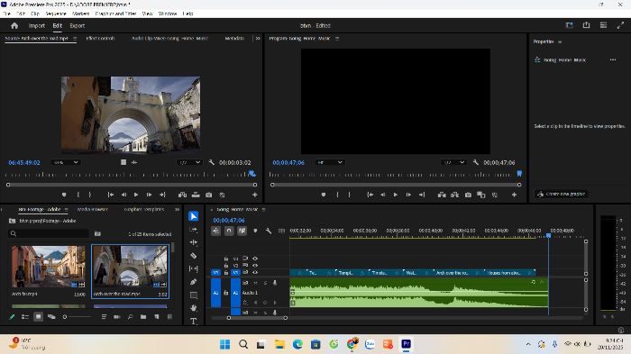Select the Hand tool
This screenshot has width=631, height=354.
pos(194,308)
